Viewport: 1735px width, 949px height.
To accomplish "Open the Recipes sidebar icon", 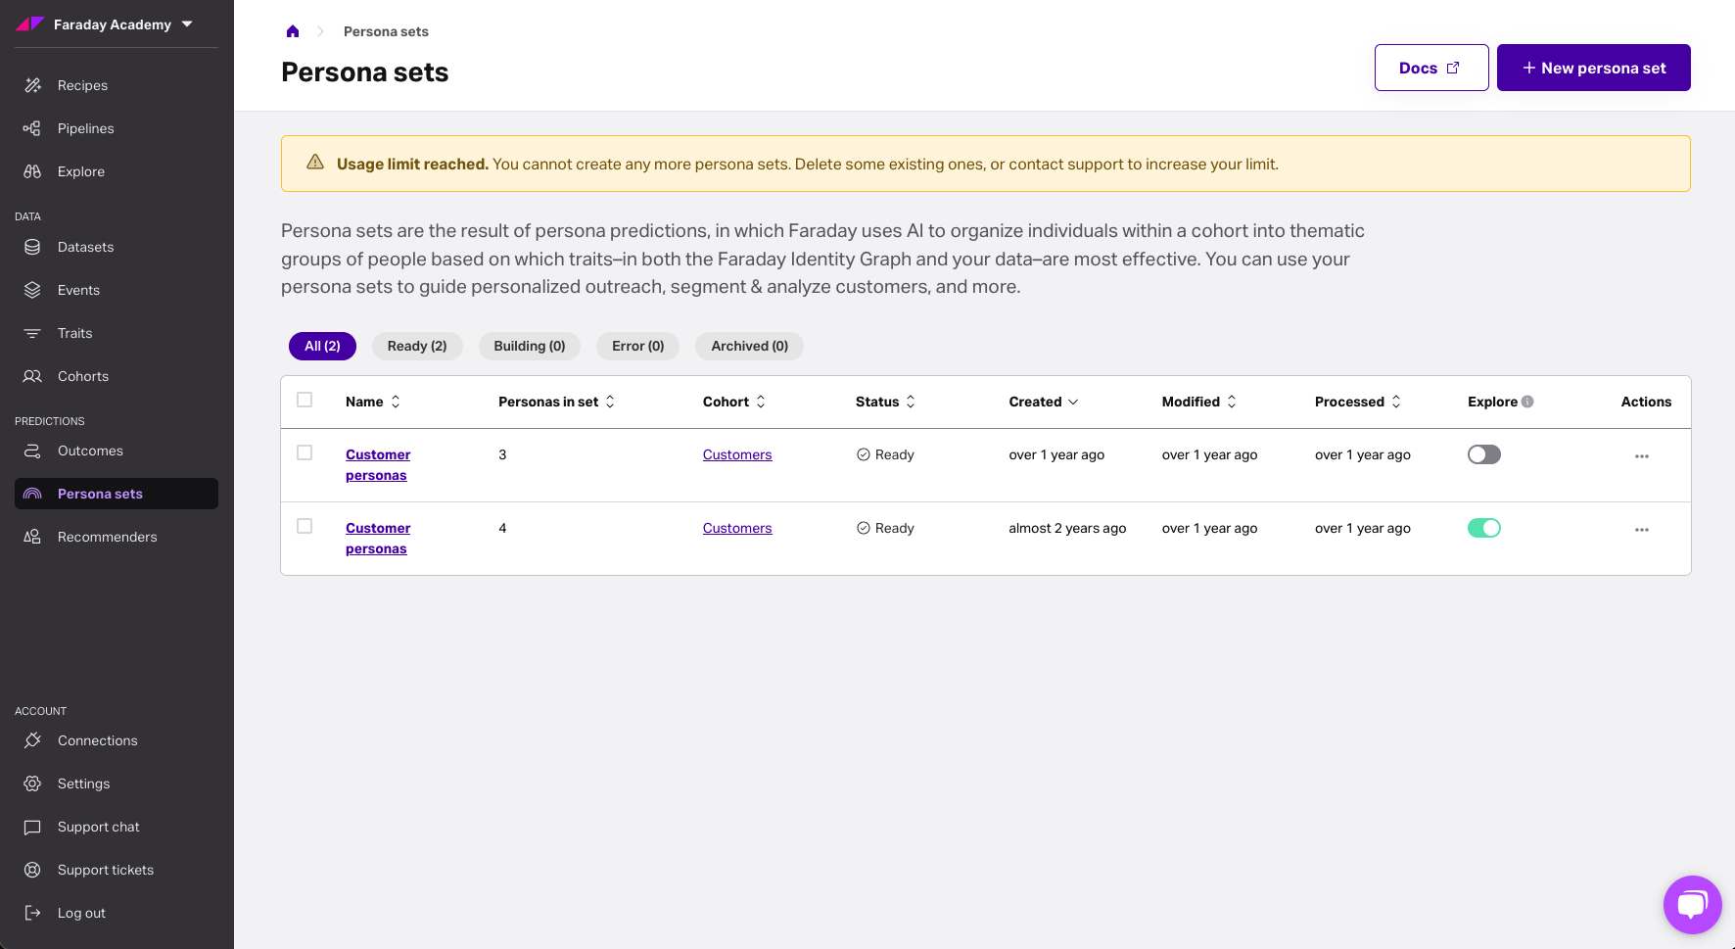I will pyautogui.click(x=32, y=85).
